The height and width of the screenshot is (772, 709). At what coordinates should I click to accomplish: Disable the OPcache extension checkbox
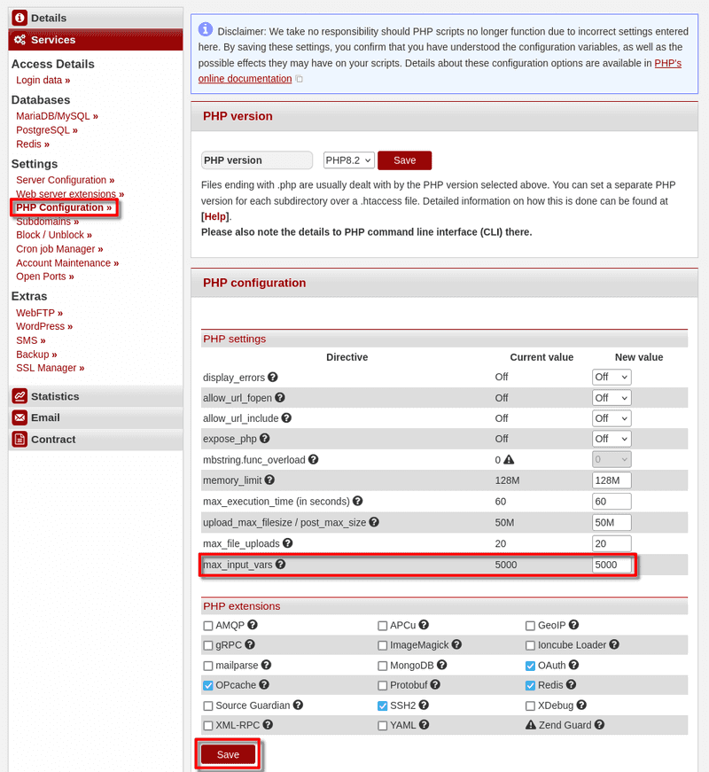pos(208,686)
